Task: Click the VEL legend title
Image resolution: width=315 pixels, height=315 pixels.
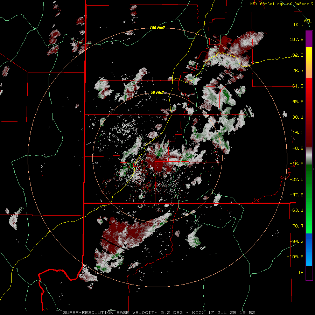Action: pos(307,21)
